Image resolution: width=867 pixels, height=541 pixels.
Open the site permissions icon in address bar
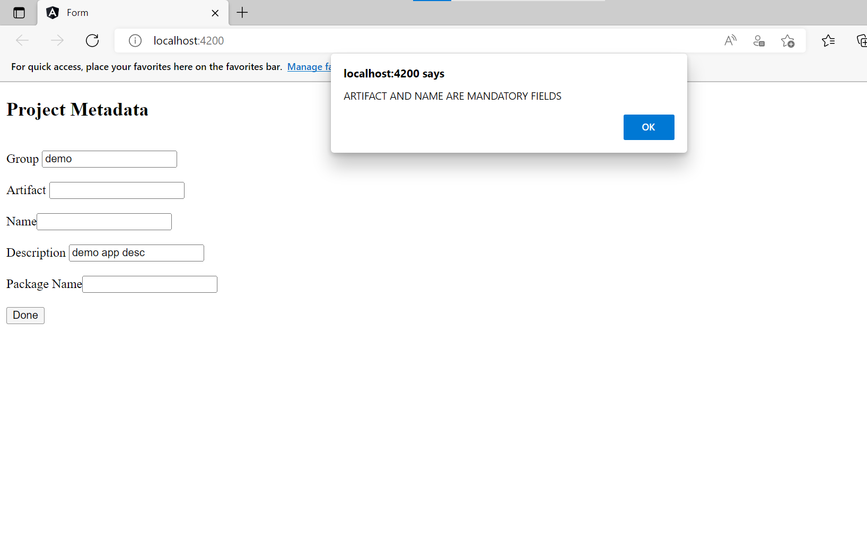[759, 40]
